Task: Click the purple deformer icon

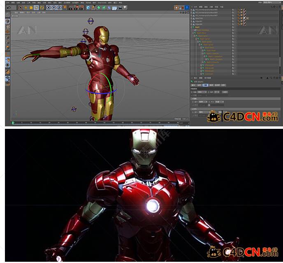Action: pos(109,7)
